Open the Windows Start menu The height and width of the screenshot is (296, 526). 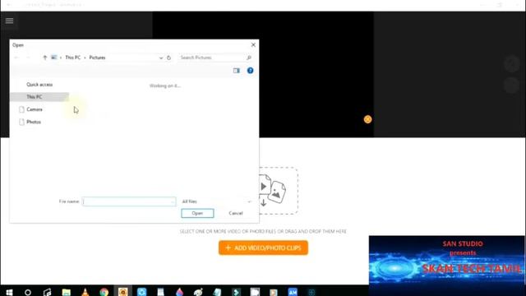tap(9, 292)
